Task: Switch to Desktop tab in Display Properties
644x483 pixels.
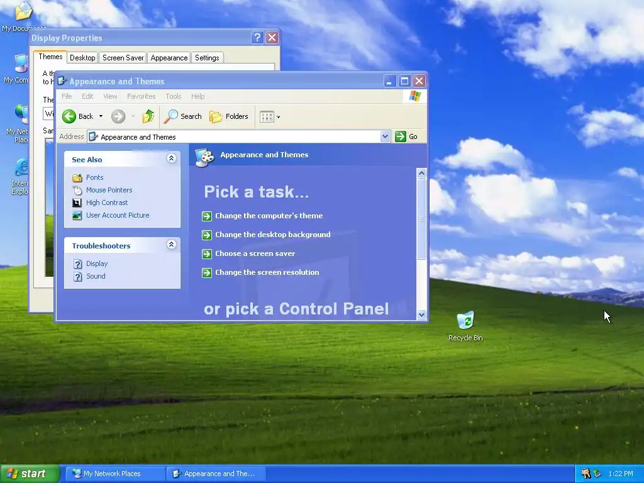Action: click(x=82, y=57)
